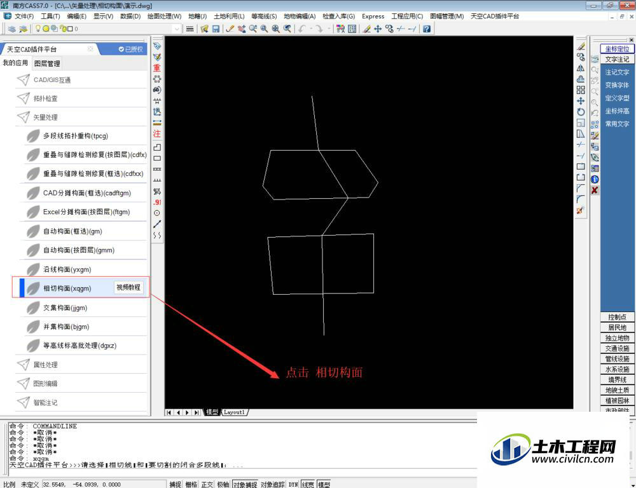Click the red X delete icon
Viewport: 636px width, 488px height.
tap(595, 190)
